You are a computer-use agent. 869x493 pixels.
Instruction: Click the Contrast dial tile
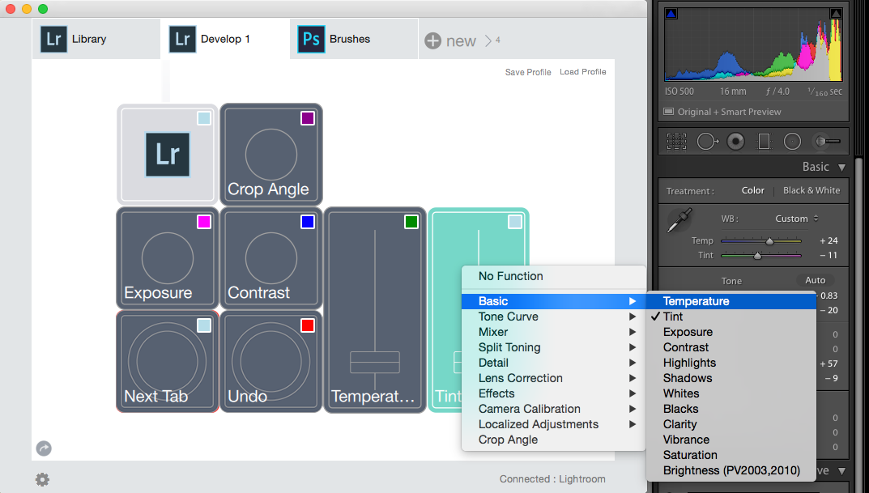click(x=271, y=258)
